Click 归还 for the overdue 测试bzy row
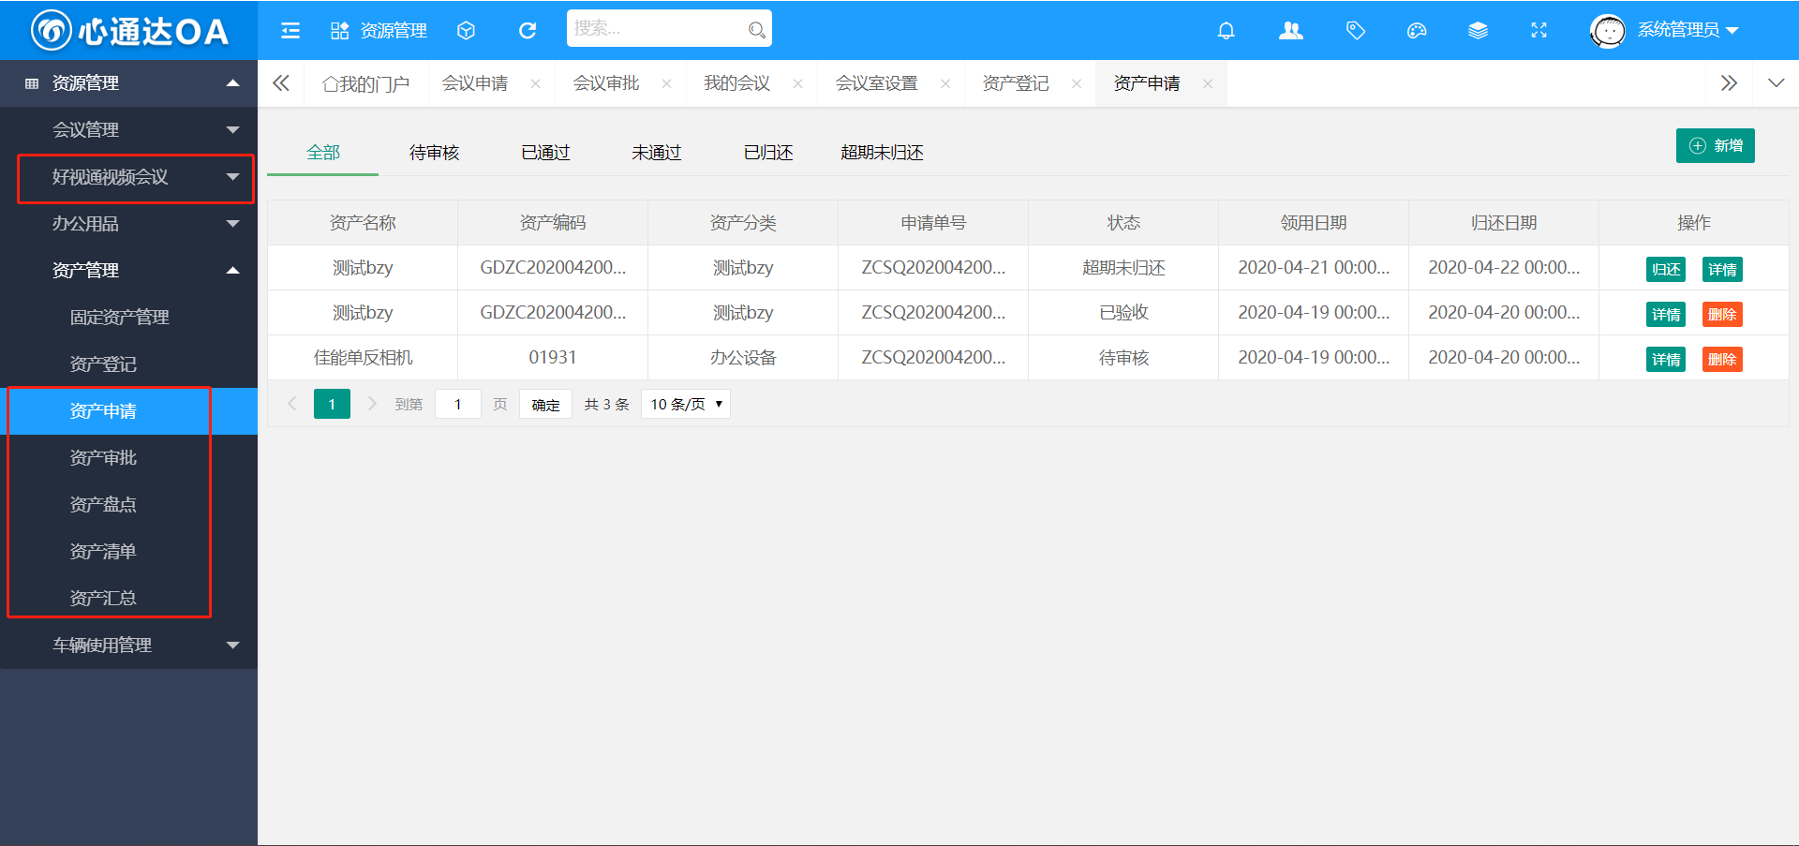The image size is (1799, 846). click(1666, 270)
